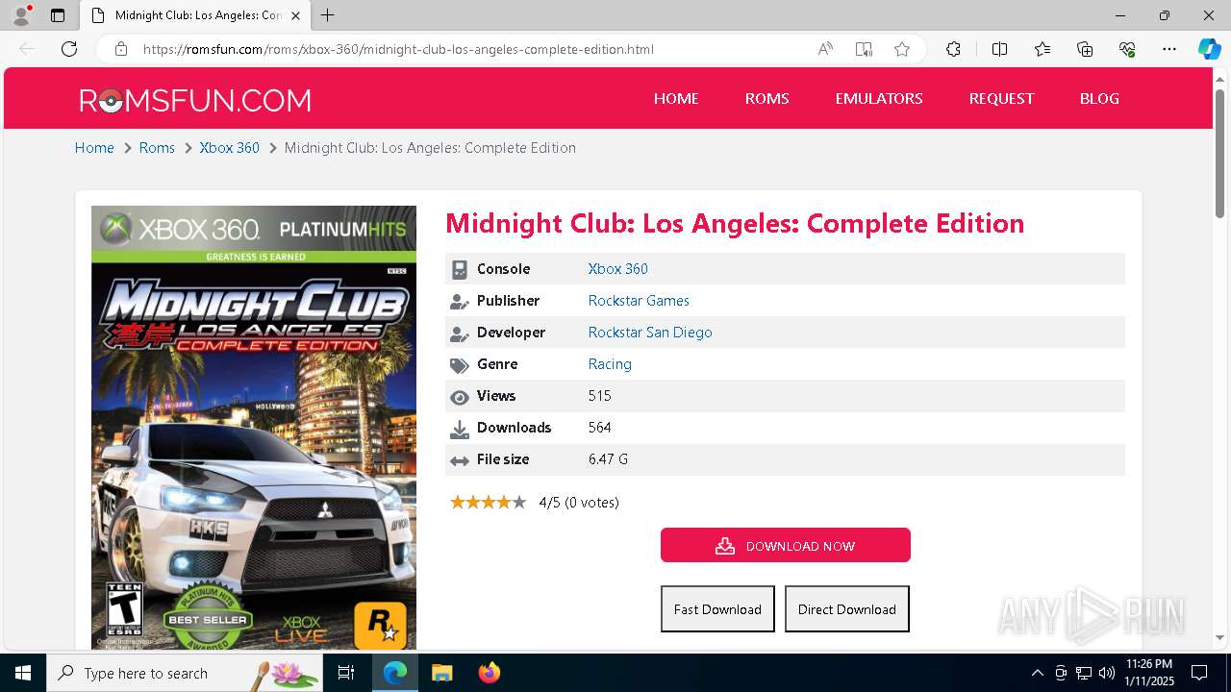
Task: Click the Downloads row icon
Action: point(460,429)
